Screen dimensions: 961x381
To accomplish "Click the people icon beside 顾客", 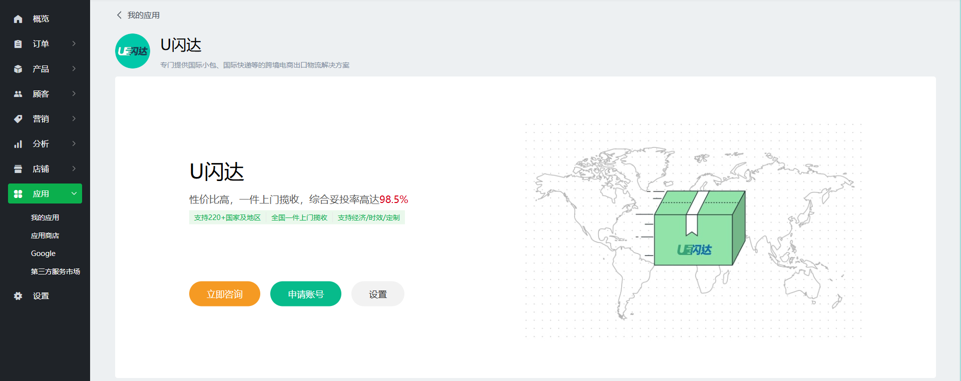I will click(x=18, y=94).
